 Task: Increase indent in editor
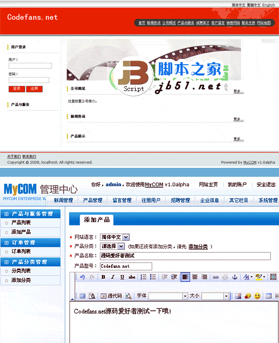[x=174, y=277]
